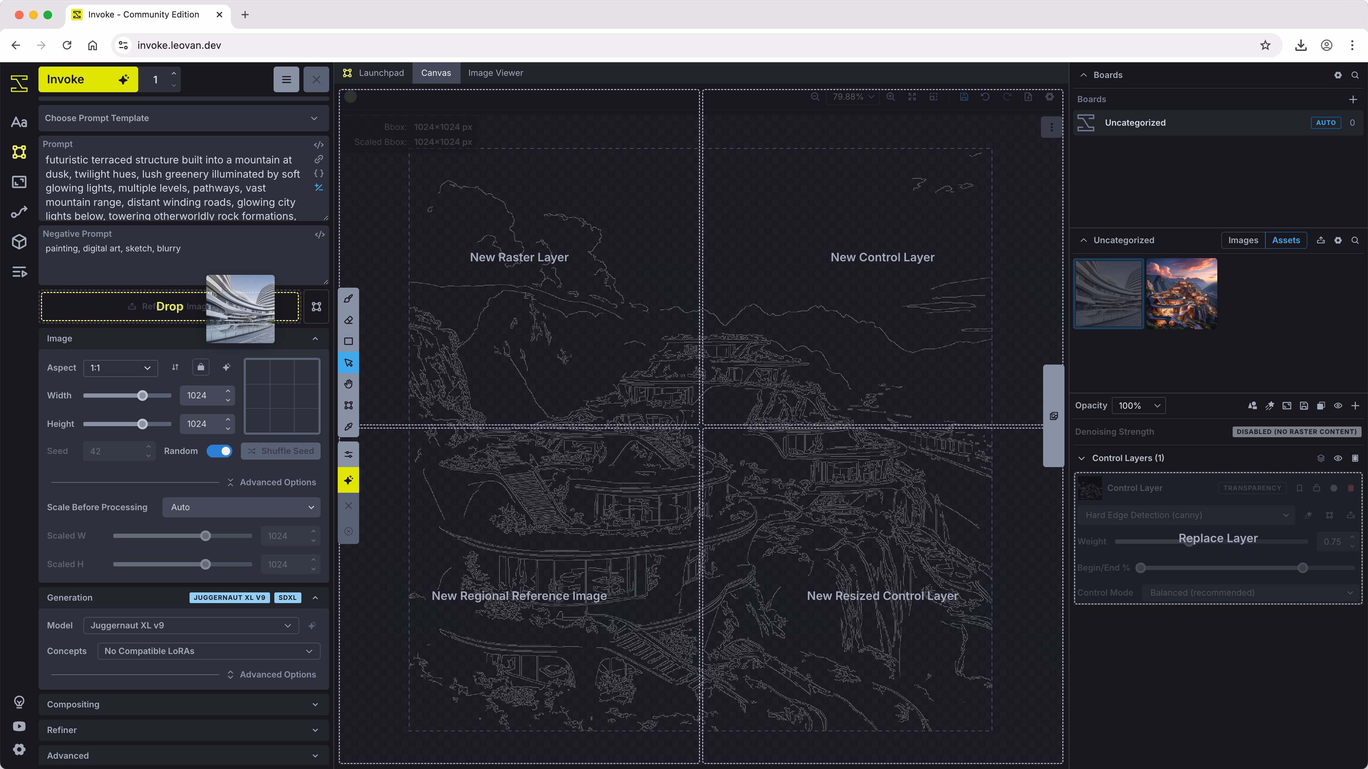Open the Juggernaut XL v9 model dropdown
Image resolution: width=1368 pixels, height=769 pixels.
tap(191, 626)
